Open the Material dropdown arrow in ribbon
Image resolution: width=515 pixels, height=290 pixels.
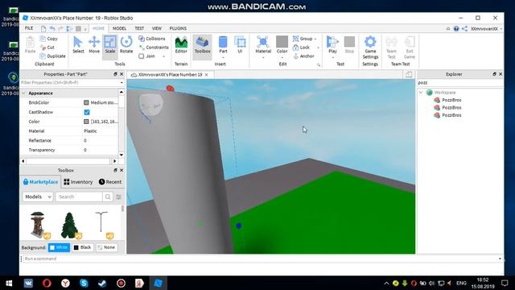pyautogui.click(x=263, y=57)
